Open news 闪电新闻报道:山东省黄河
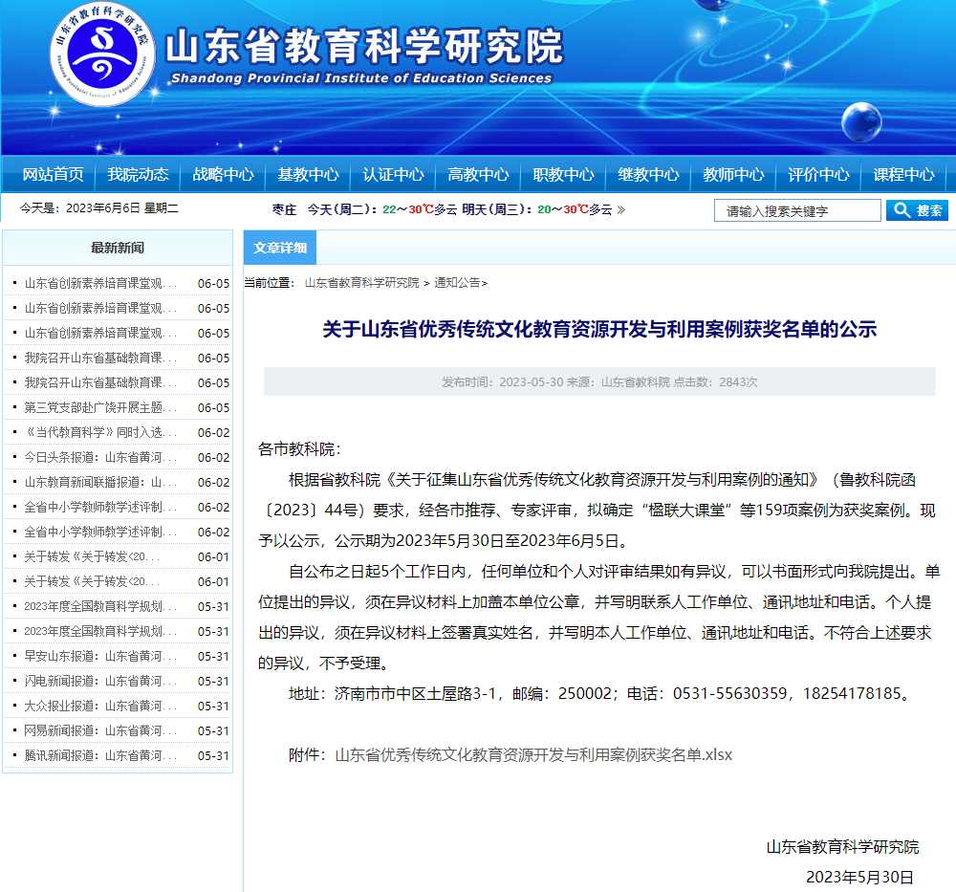The image size is (956, 892). click(100, 681)
